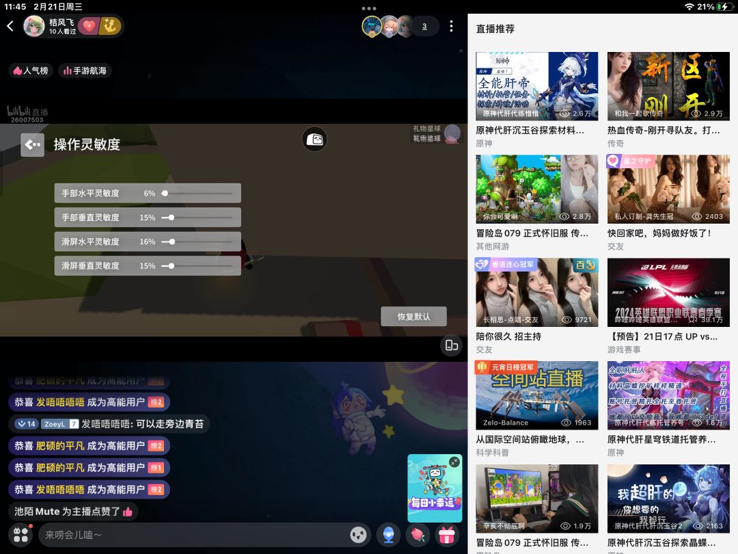Tap the 11:45 clock in the status bar
The width and height of the screenshot is (738, 554).
pos(15,7)
